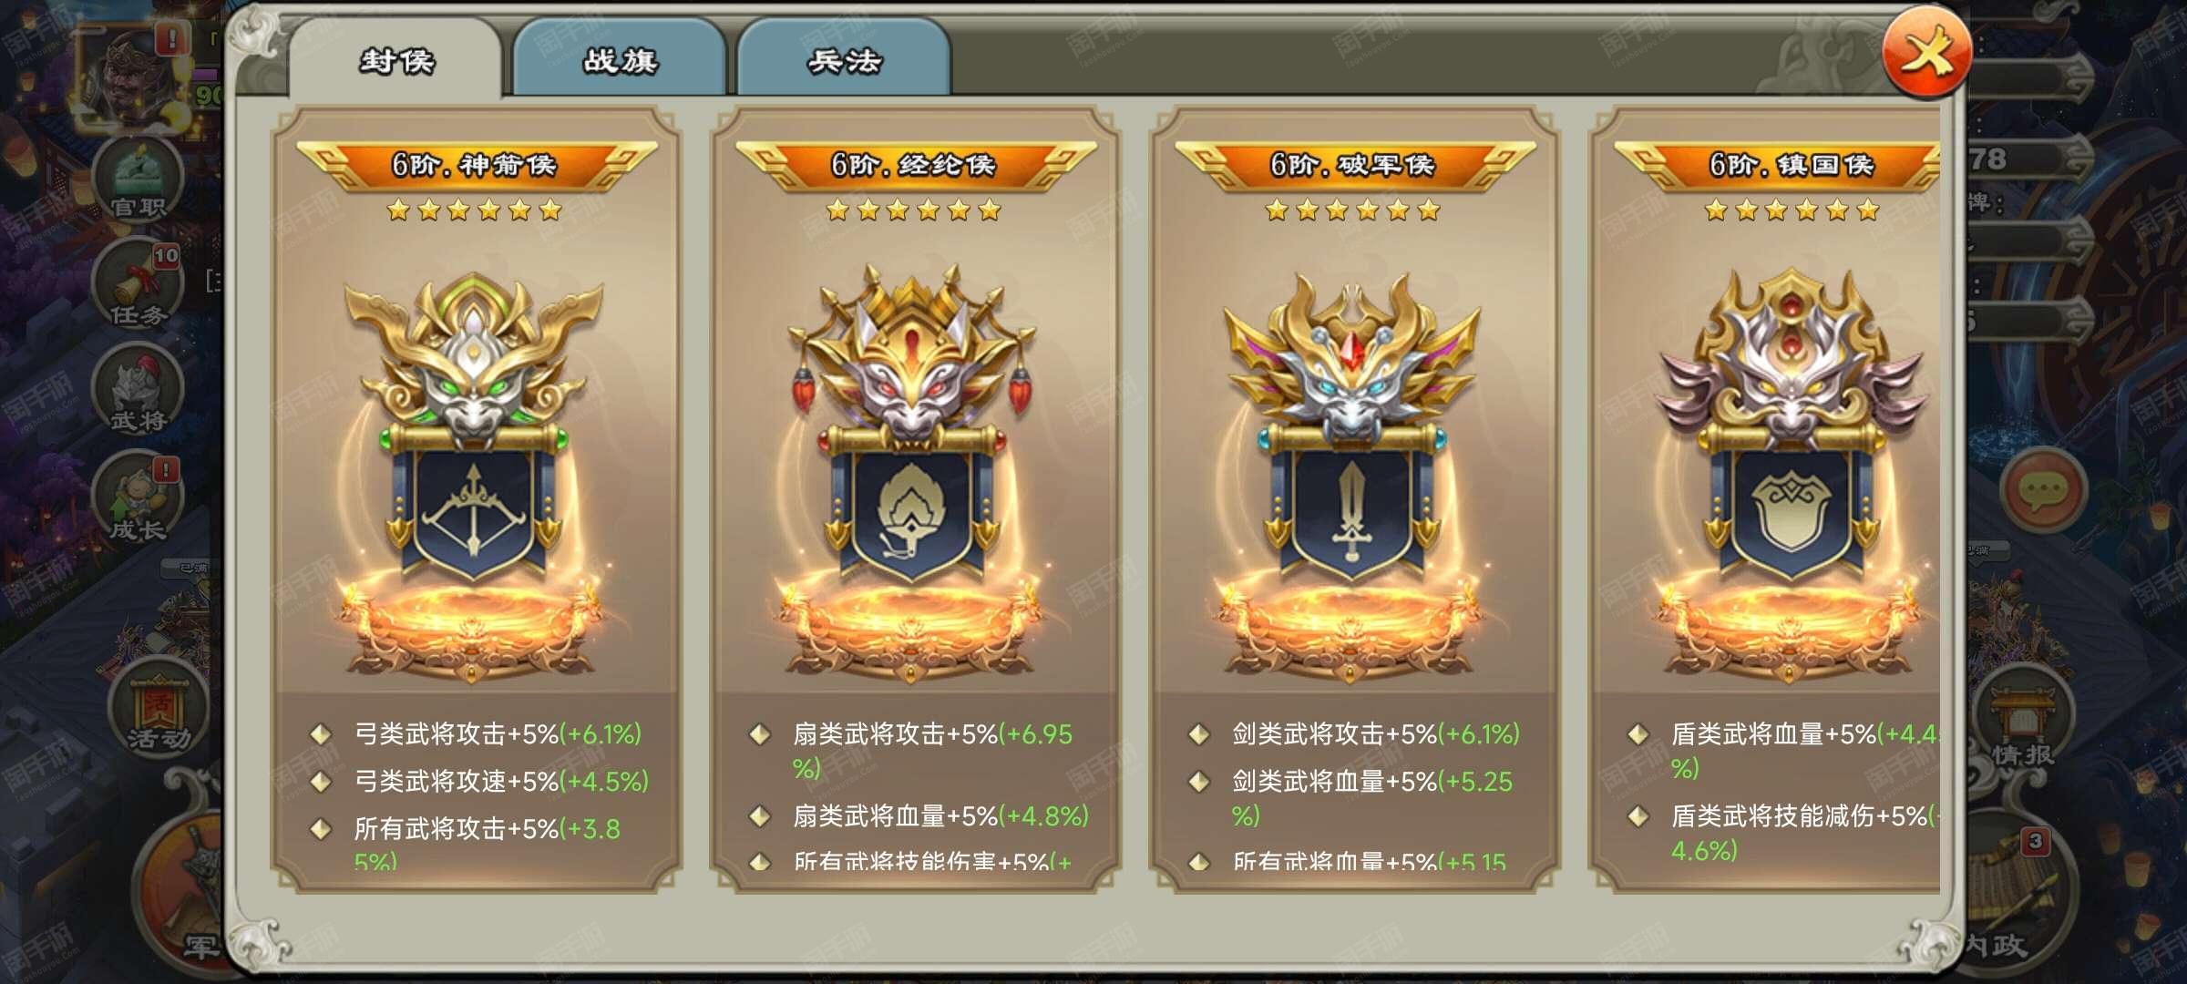2187x984 pixels.
Task: Select the 封侯 tab
Action: point(395,60)
